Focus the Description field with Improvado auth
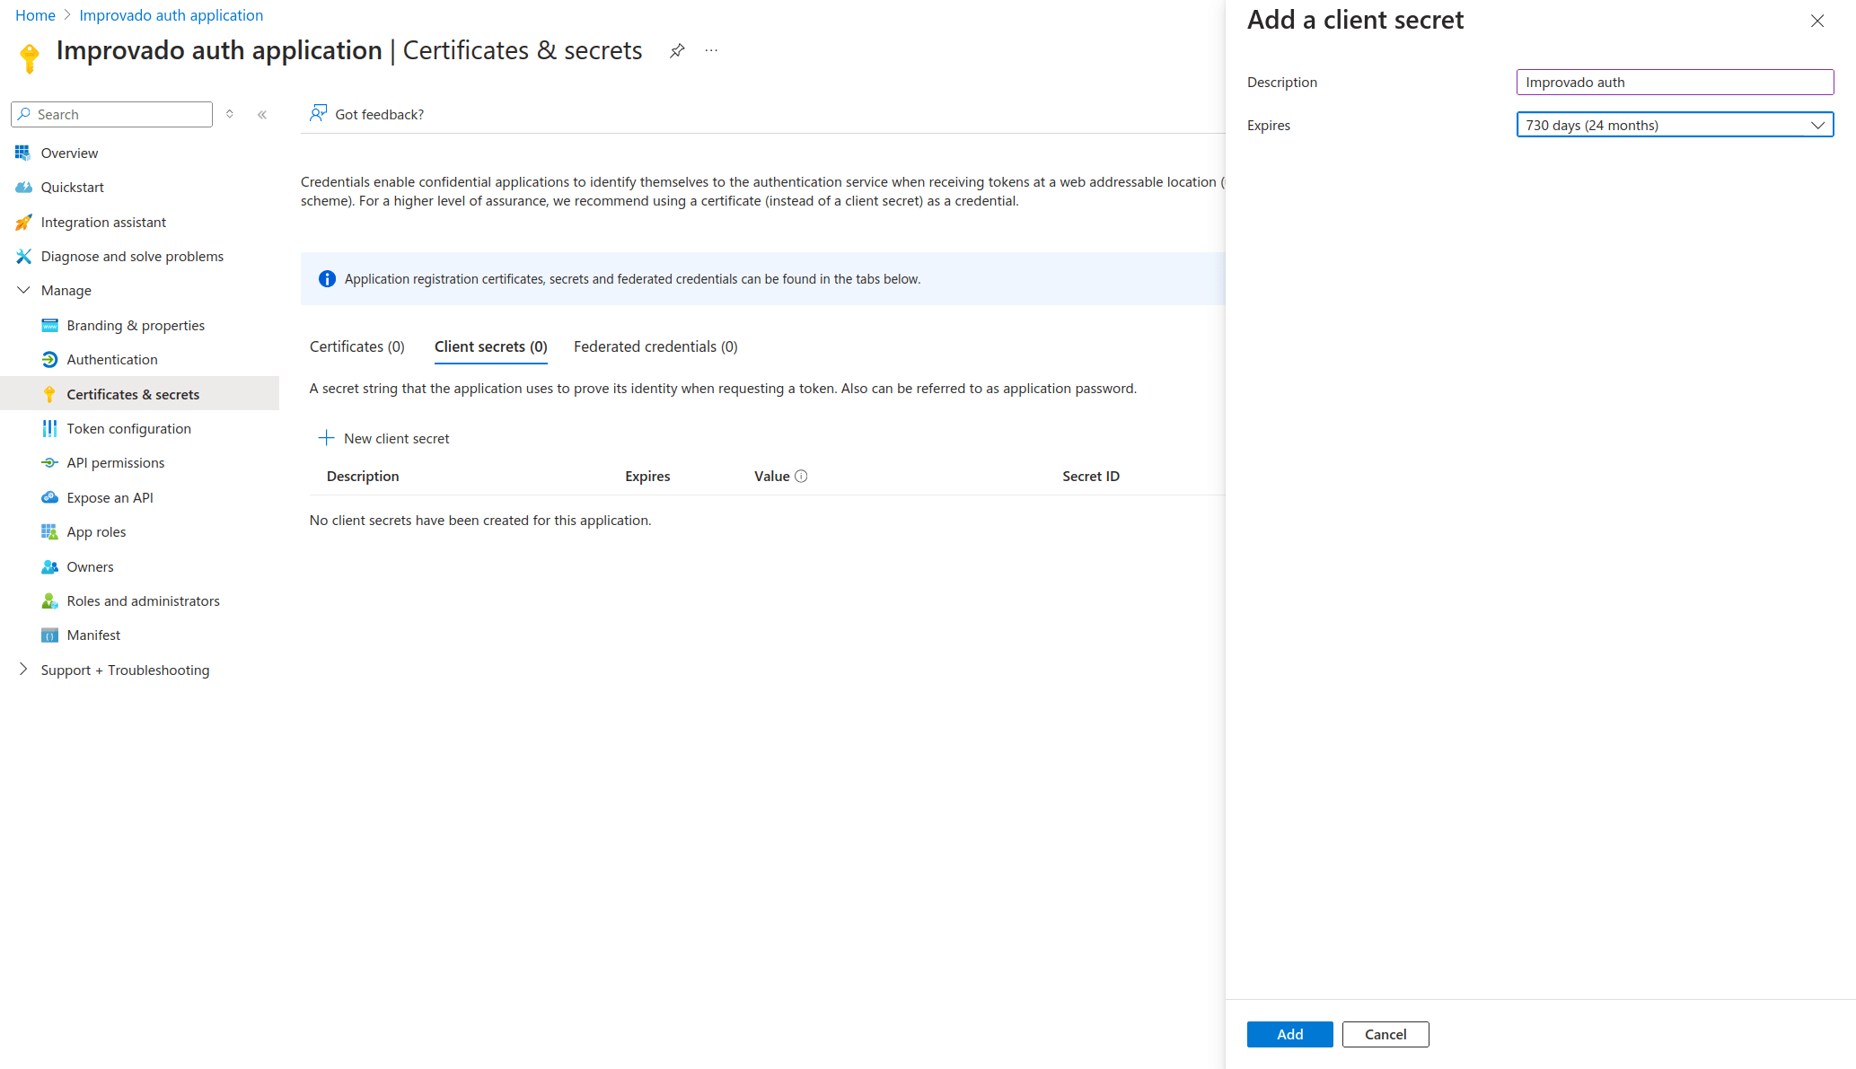 tap(1675, 82)
